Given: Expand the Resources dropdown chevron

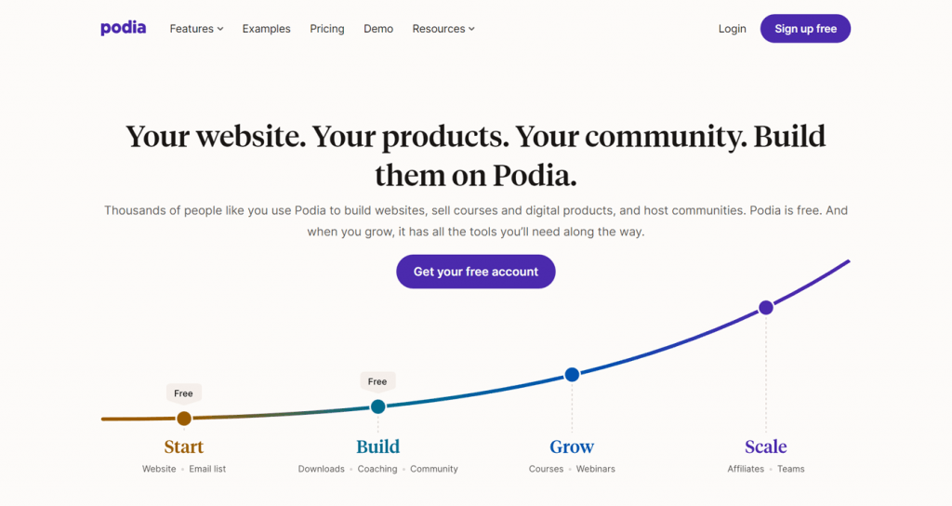Looking at the screenshot, I should pos(471,29).
